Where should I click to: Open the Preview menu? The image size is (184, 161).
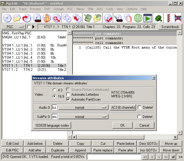pos(35,9)
